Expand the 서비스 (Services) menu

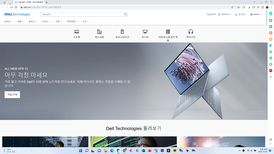click(46, 22)
